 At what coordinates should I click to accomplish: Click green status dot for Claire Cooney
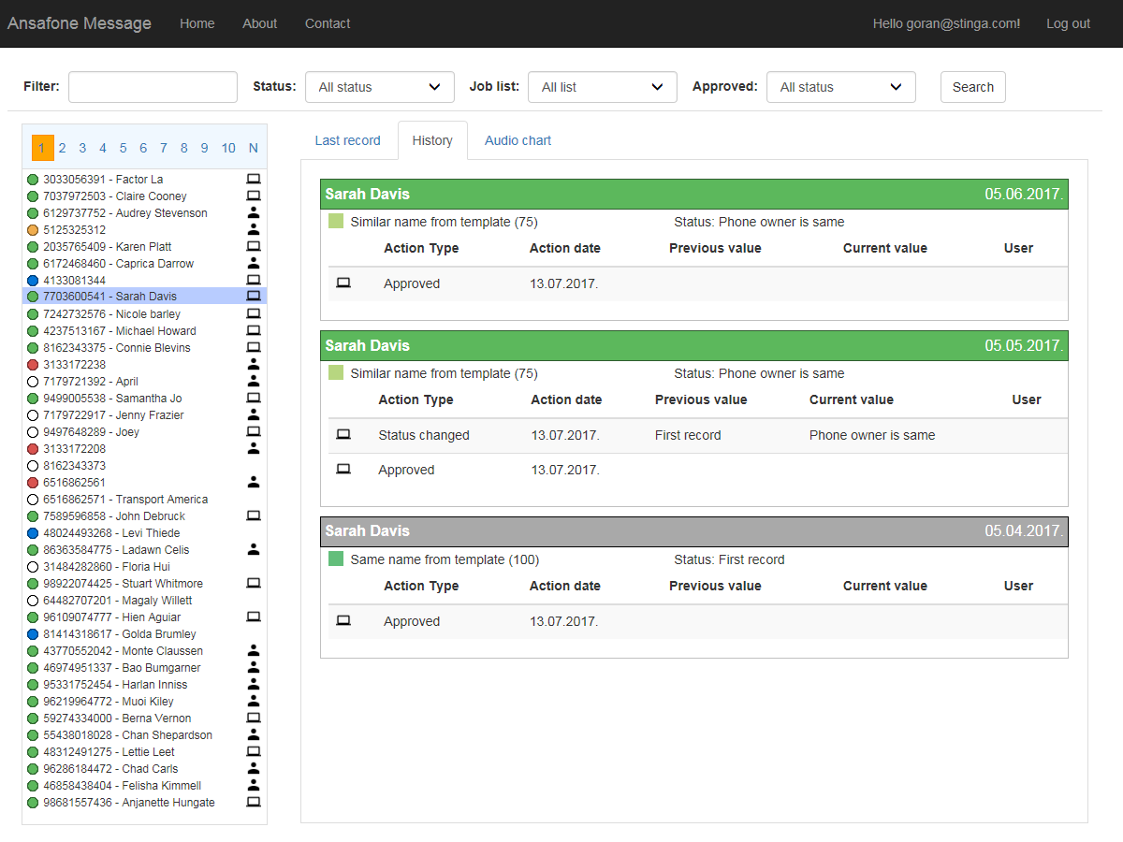[33, 196]
